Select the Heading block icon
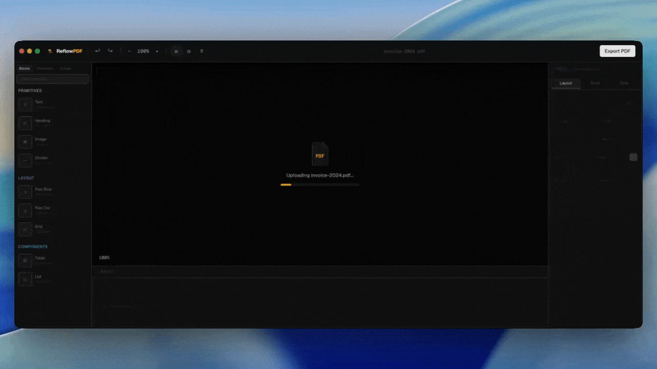Image resolution: width=657 pixels, height=369 pixels. (x=25, y=123)
